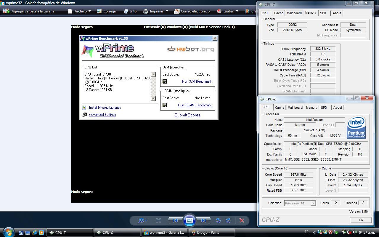Viewport: 379px width, 237px height.
Task: Switch to Cache tab in front CPU-Z window
Action: coord(280,108)
